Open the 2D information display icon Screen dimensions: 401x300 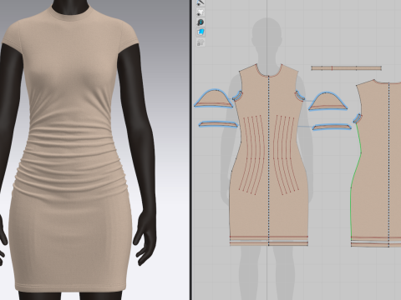click(200, 22)
